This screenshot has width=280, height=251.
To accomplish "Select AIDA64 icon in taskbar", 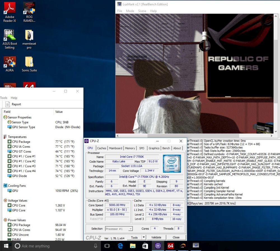I will click(170, 246).
